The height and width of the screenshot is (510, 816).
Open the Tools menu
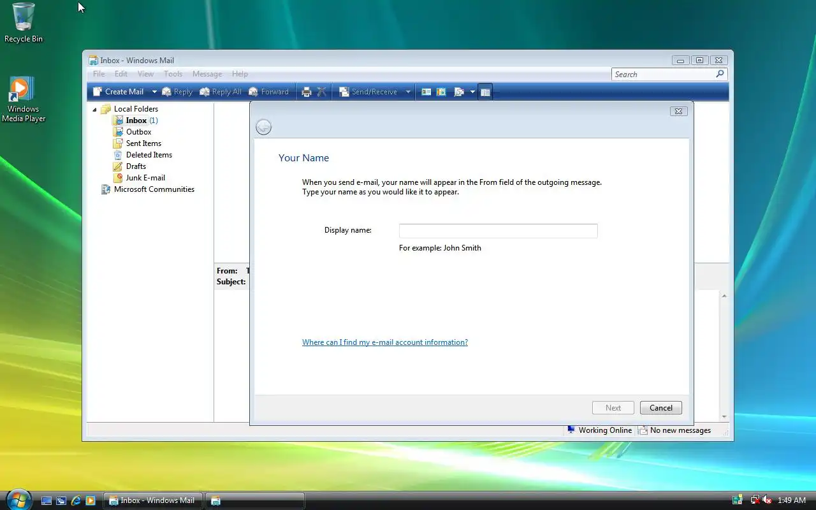pos(173,74)
